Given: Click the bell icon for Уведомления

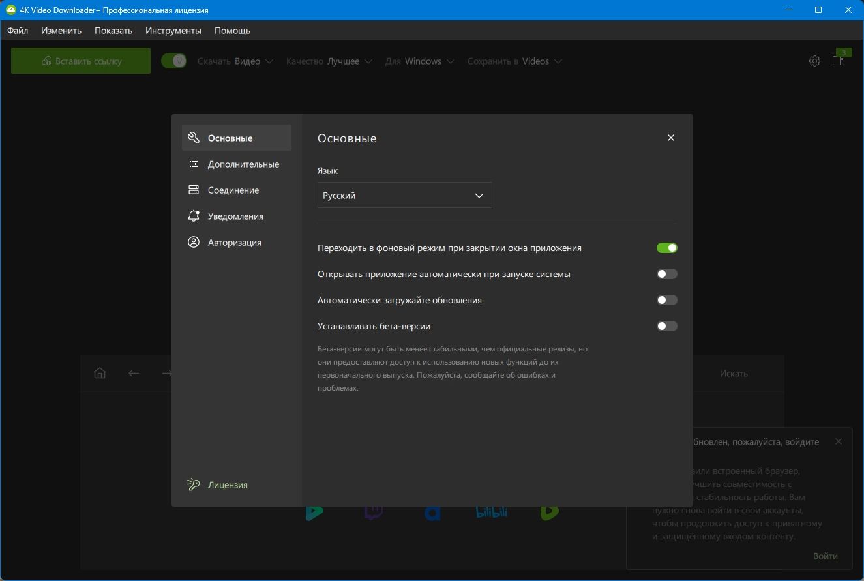Looking at the screenshot, I should click(193, 216).
